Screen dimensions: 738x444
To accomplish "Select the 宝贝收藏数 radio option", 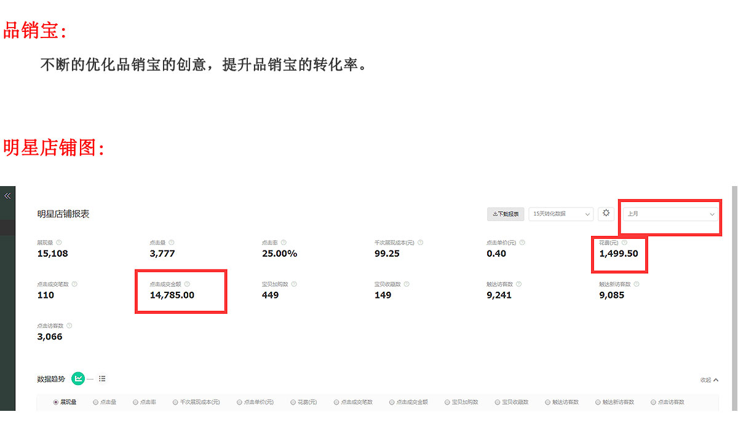I will pos(498,402).
